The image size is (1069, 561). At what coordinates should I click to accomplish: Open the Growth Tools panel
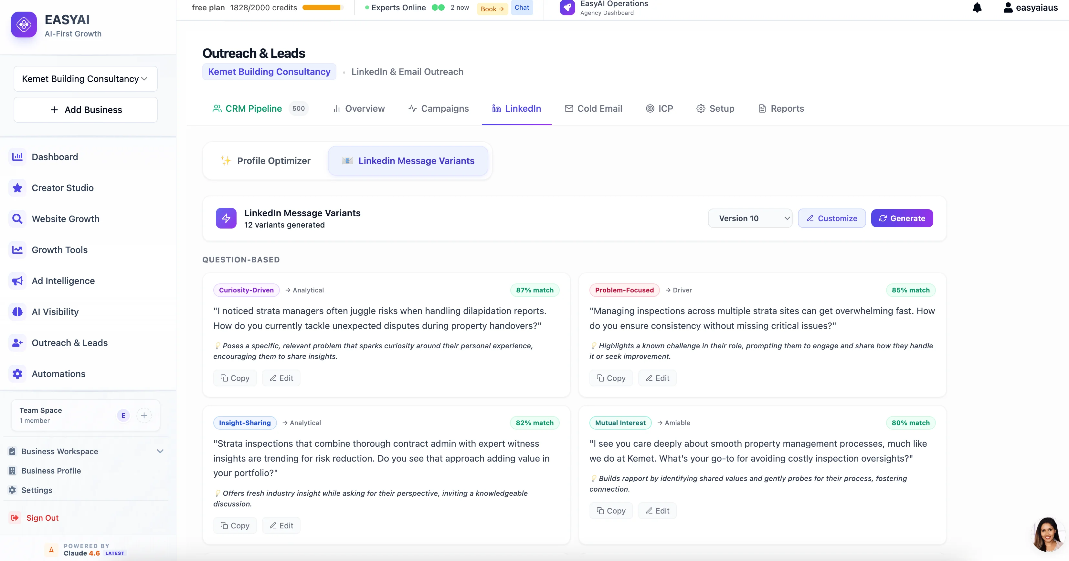pyautogui.click(x=59, y=250)
